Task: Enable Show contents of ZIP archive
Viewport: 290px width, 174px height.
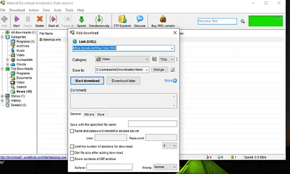Action: coord(72,159)
